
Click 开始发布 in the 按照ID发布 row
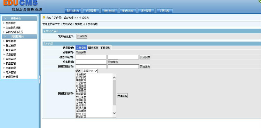[145, 57]
